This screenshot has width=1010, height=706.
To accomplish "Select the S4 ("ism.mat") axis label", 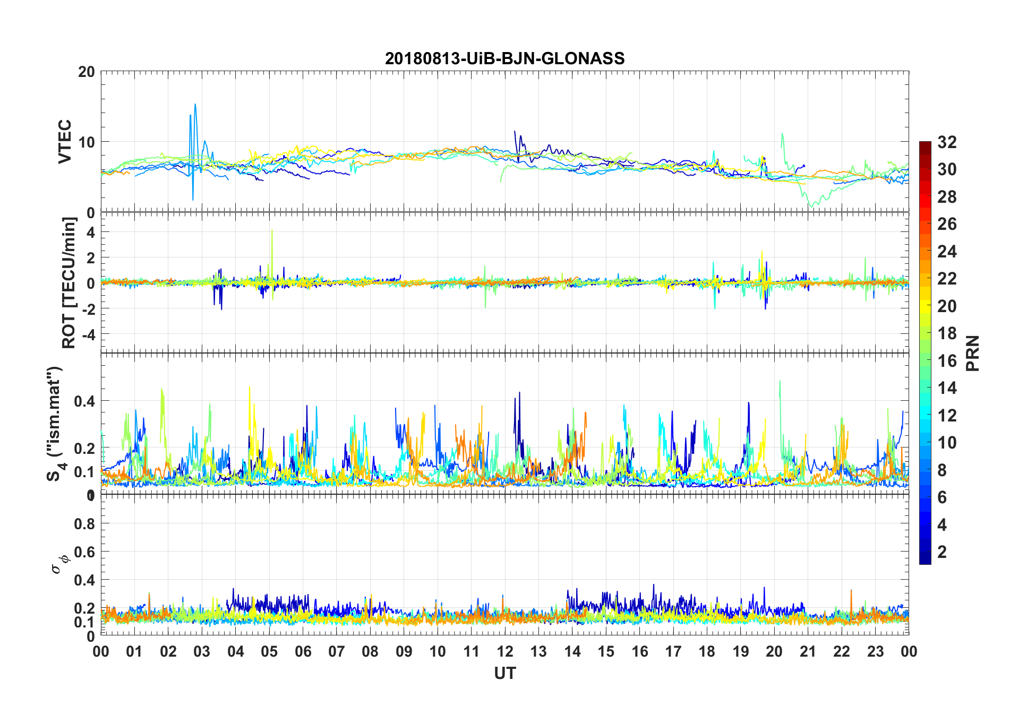I will (55, 424).
